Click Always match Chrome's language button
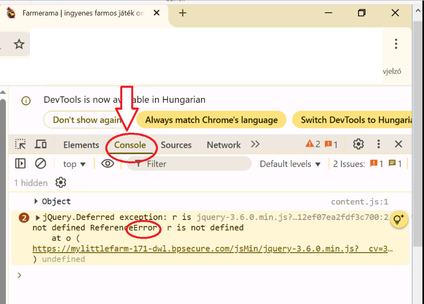The height and width of the screenshot is (304, 424). [x=211, y=120]
